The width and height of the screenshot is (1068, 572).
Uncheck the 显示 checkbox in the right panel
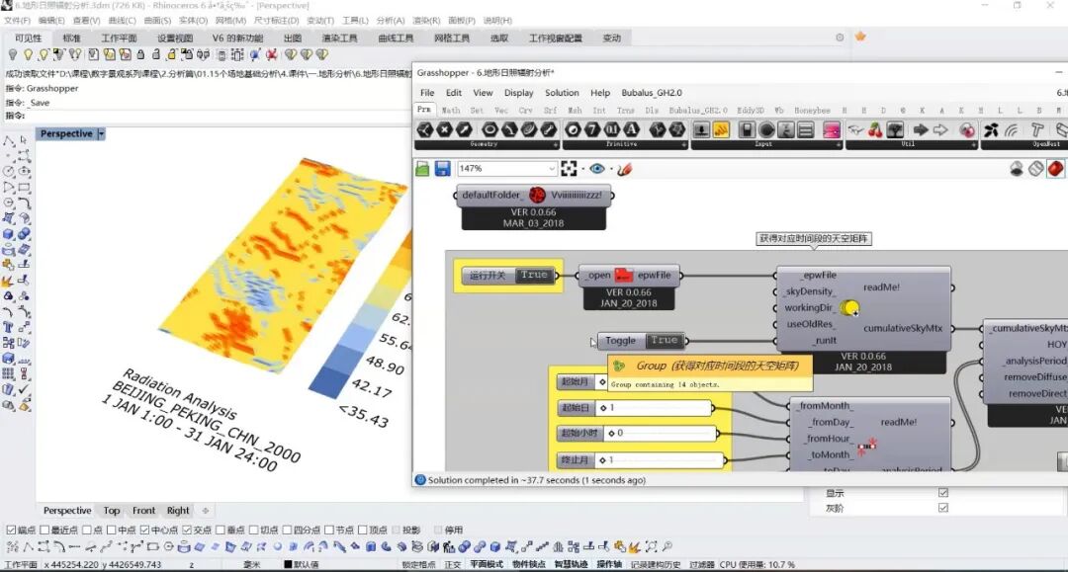click(942, 492)
